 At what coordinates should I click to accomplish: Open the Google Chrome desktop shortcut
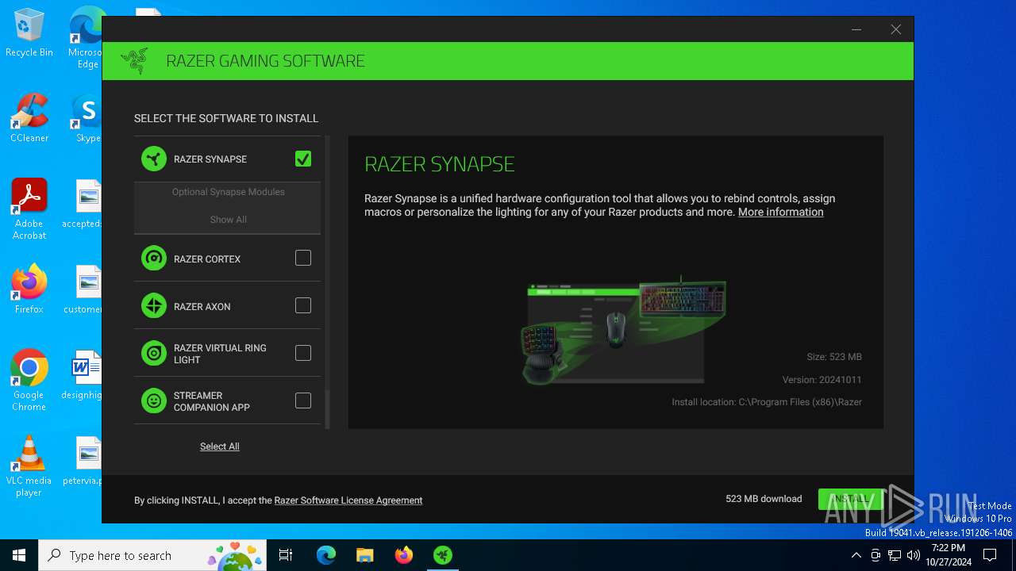pos(29,381)
